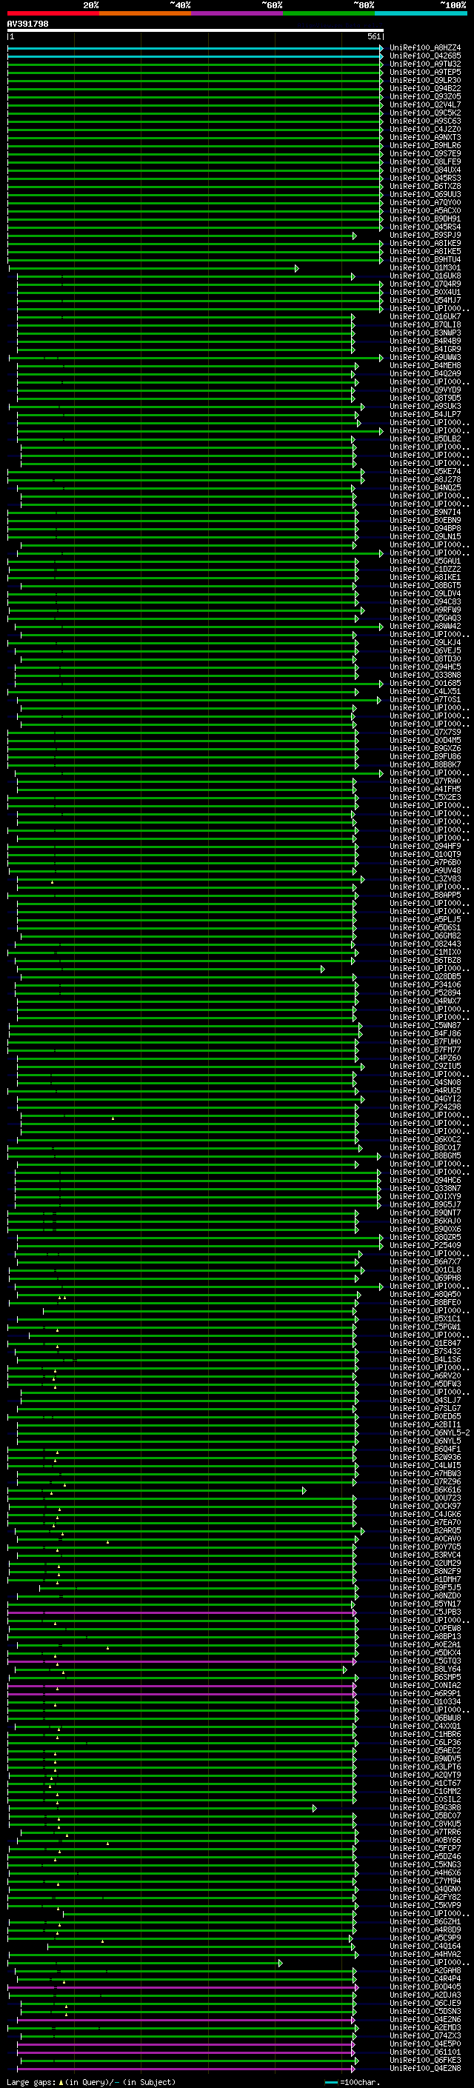Select the UniRef100_Q74ZX3 label

(425, 2035)
